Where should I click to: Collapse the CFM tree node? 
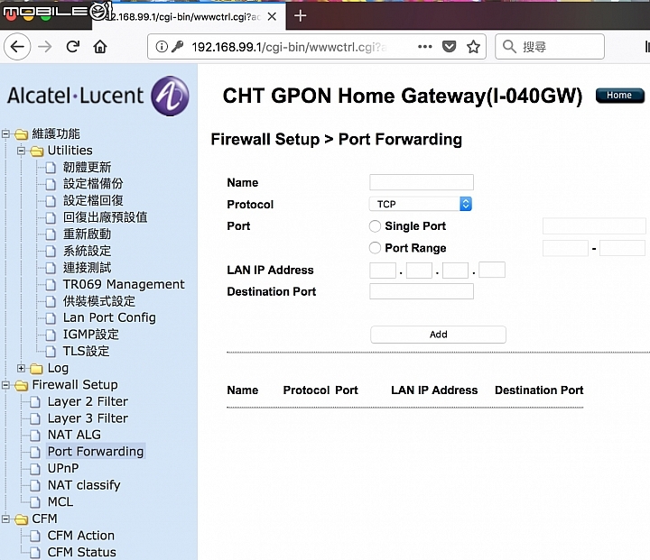5,519
